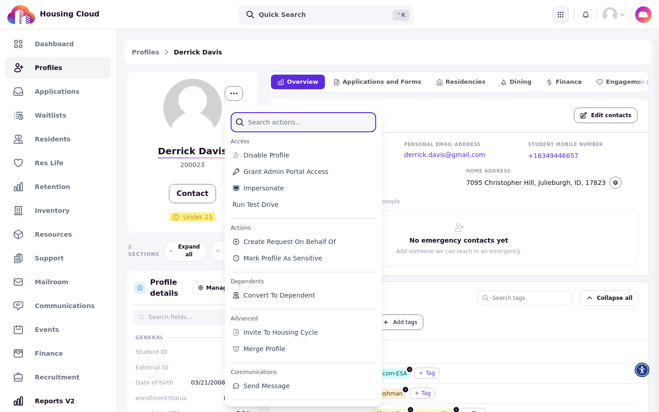Open derrick.davis@gmail.com email link

click(444, 155)
